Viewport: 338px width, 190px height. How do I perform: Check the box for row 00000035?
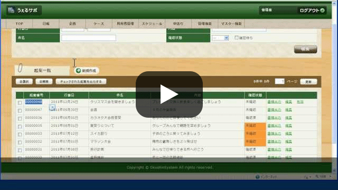coord(20,127)
